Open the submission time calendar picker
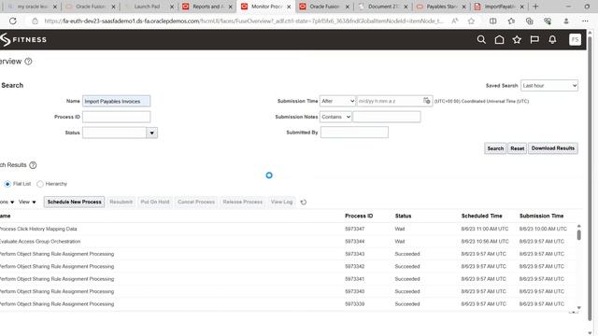 (x=427, y=101)
